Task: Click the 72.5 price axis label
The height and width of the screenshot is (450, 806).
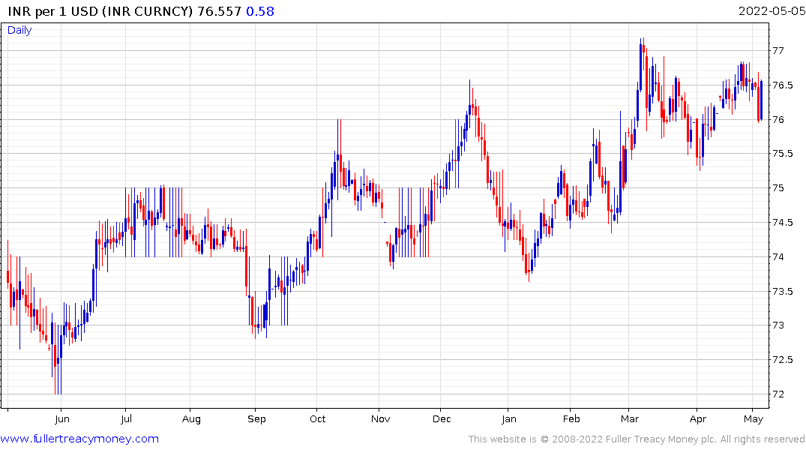Action: [782, 359]
